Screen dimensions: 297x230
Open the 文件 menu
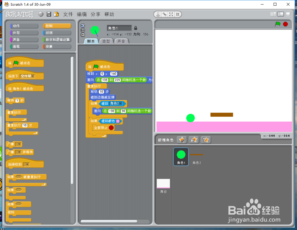(68, 14)
